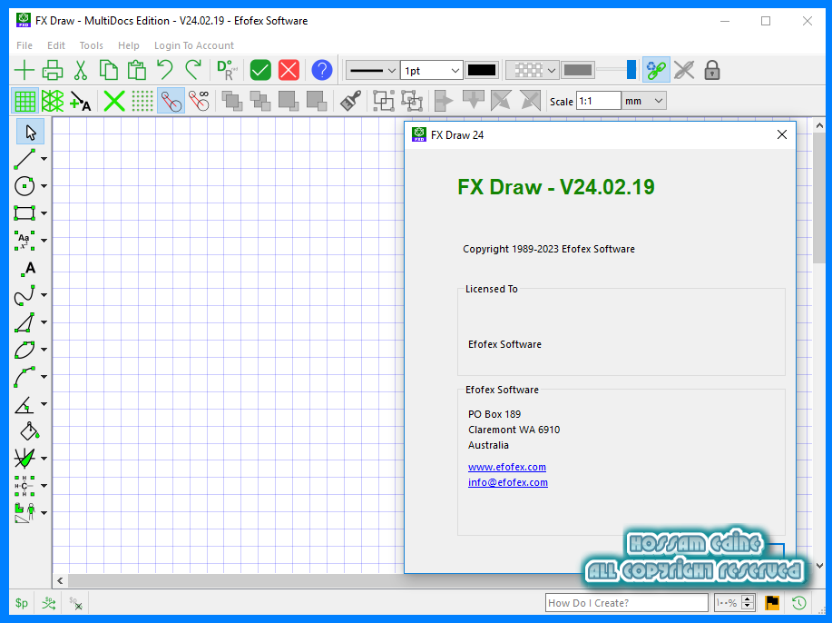Select the freehand curve tool
832x623 pixels.
click(x=24, y=295)
